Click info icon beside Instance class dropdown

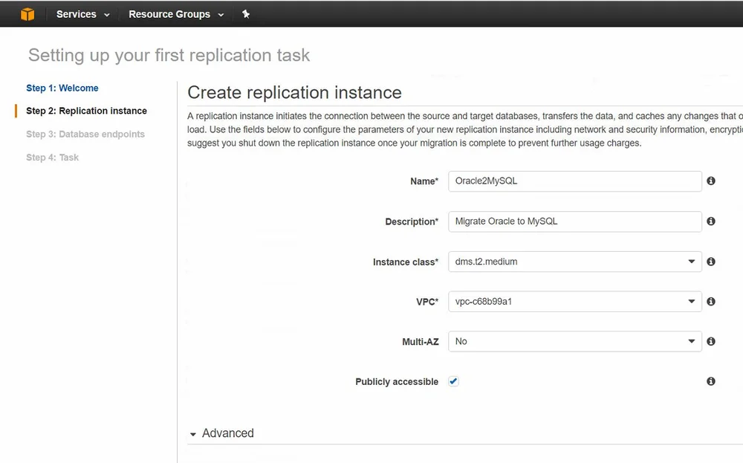(711, 262)
